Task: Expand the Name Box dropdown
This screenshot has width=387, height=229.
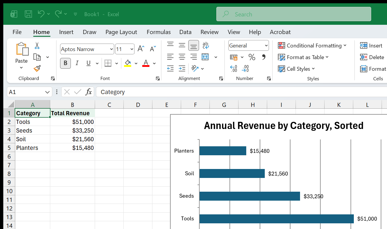Action: tap(47, 92)
